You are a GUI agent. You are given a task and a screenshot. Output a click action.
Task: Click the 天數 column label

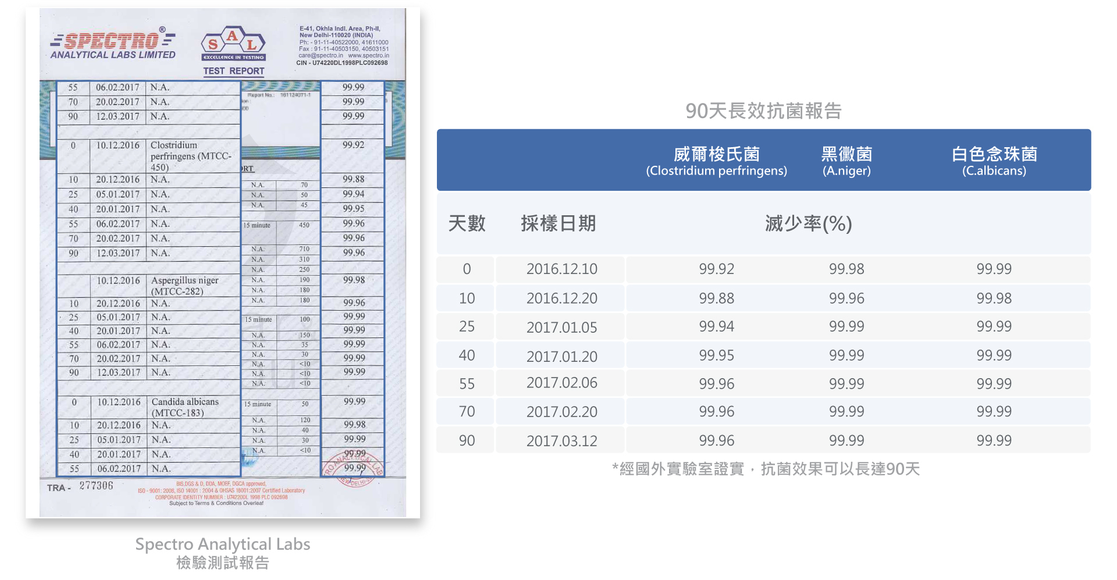[467, 223]
